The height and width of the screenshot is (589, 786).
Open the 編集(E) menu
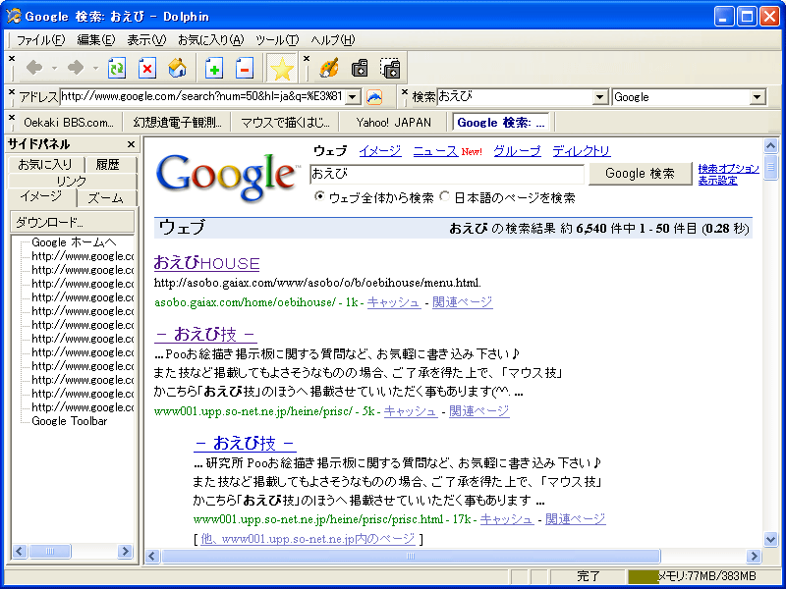pyautogui.click(x=95, y=40)
